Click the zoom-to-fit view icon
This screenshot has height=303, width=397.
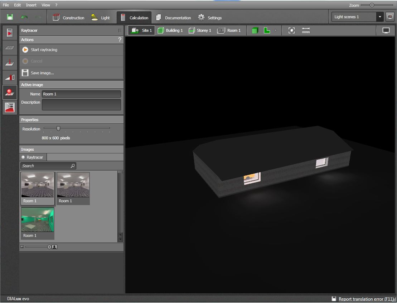(291, 30)
